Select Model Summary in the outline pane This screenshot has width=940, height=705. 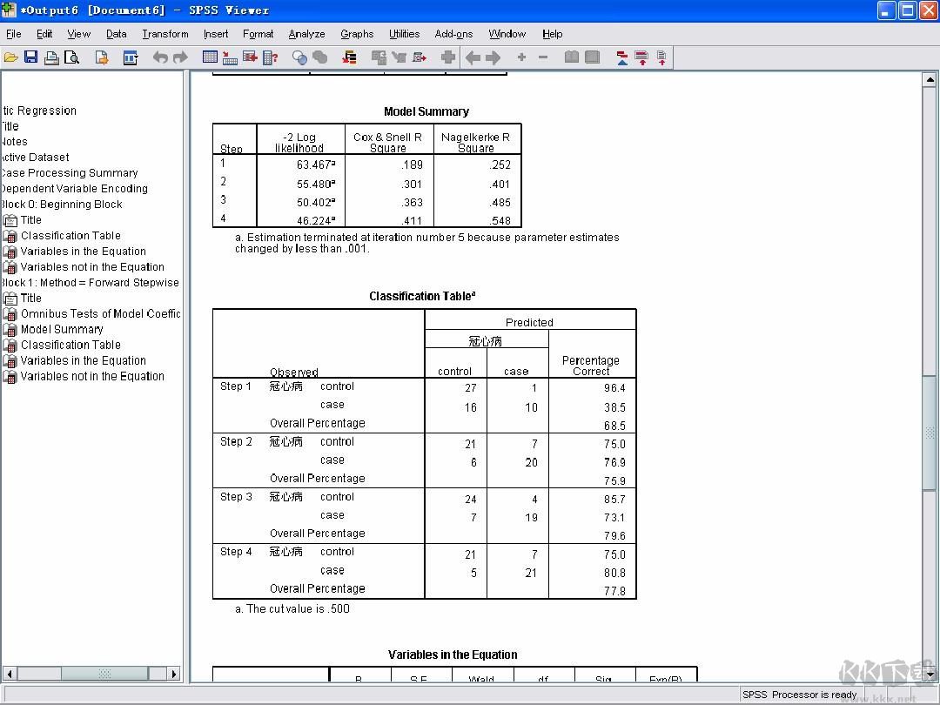pos(62,329)
